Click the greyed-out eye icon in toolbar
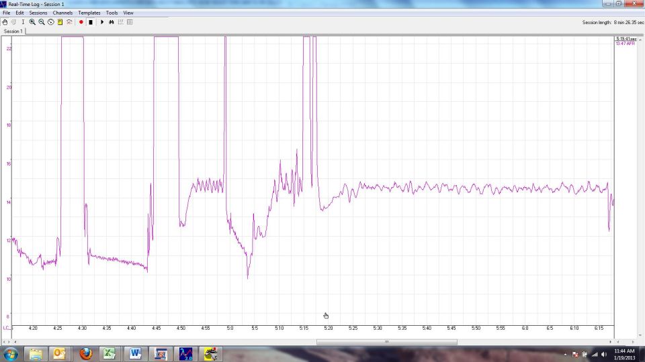 tap(69, 22)
